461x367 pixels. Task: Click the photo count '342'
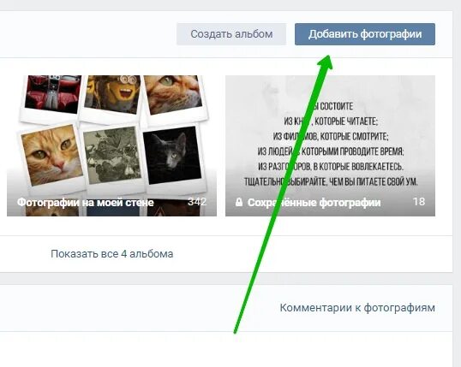pyautogui.click(x=197, y=202)
